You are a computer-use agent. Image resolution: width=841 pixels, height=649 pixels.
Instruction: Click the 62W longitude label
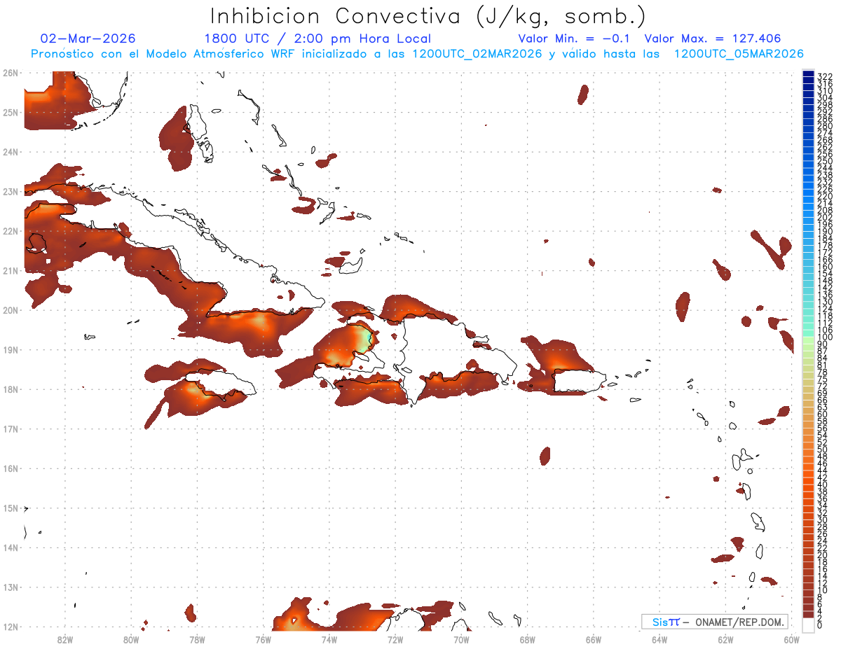pos(725,639)
